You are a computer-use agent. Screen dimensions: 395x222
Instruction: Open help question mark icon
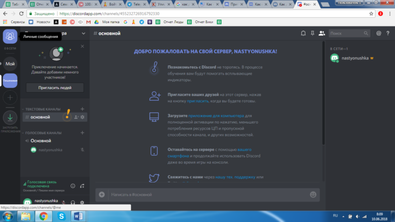[388, 33]
